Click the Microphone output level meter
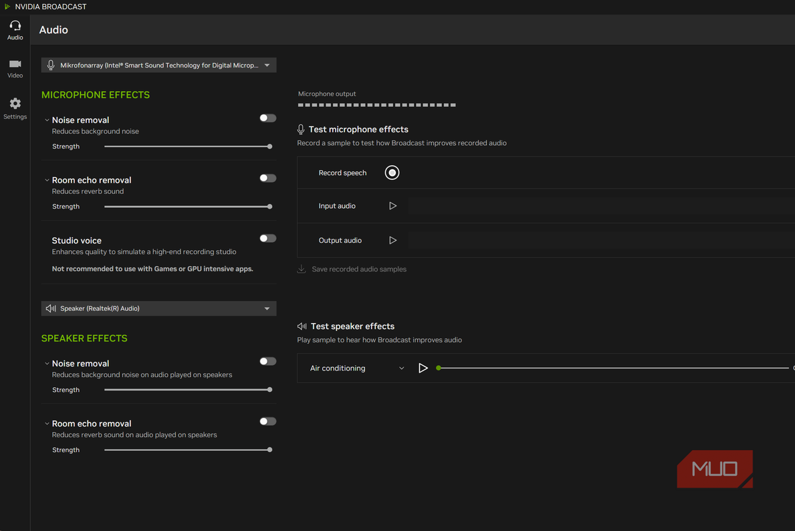 (x=376, y=105)
